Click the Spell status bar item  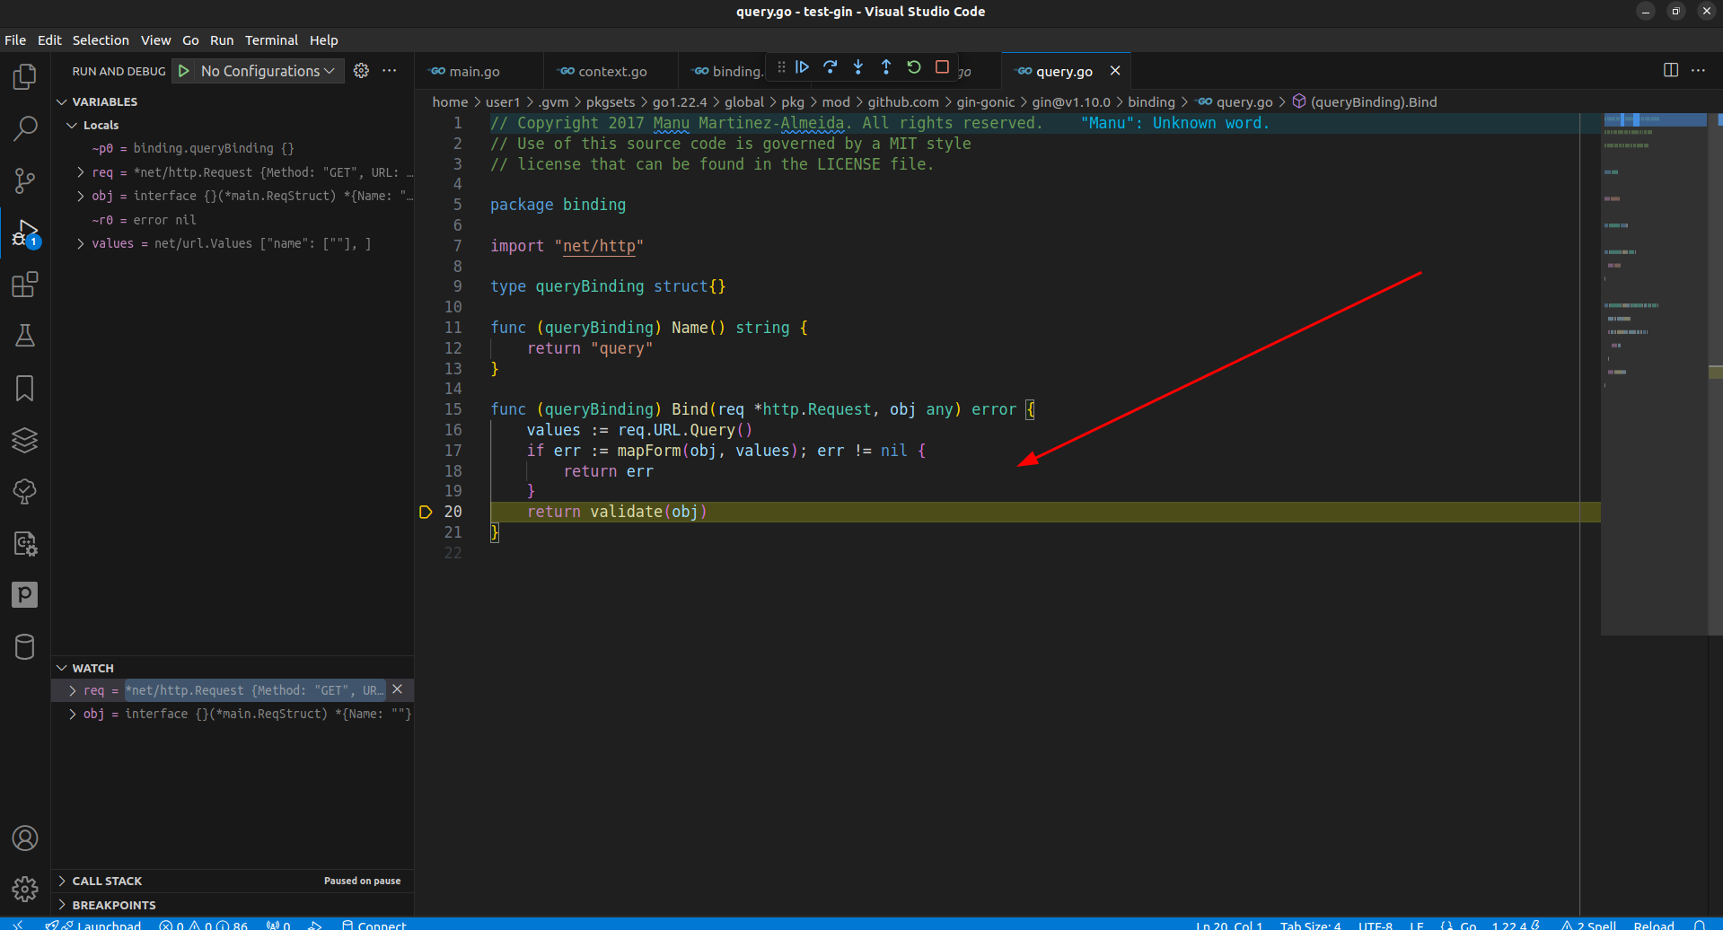[1589, 925]
